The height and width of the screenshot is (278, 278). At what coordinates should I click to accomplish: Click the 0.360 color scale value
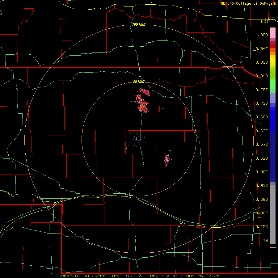(262, 200)
